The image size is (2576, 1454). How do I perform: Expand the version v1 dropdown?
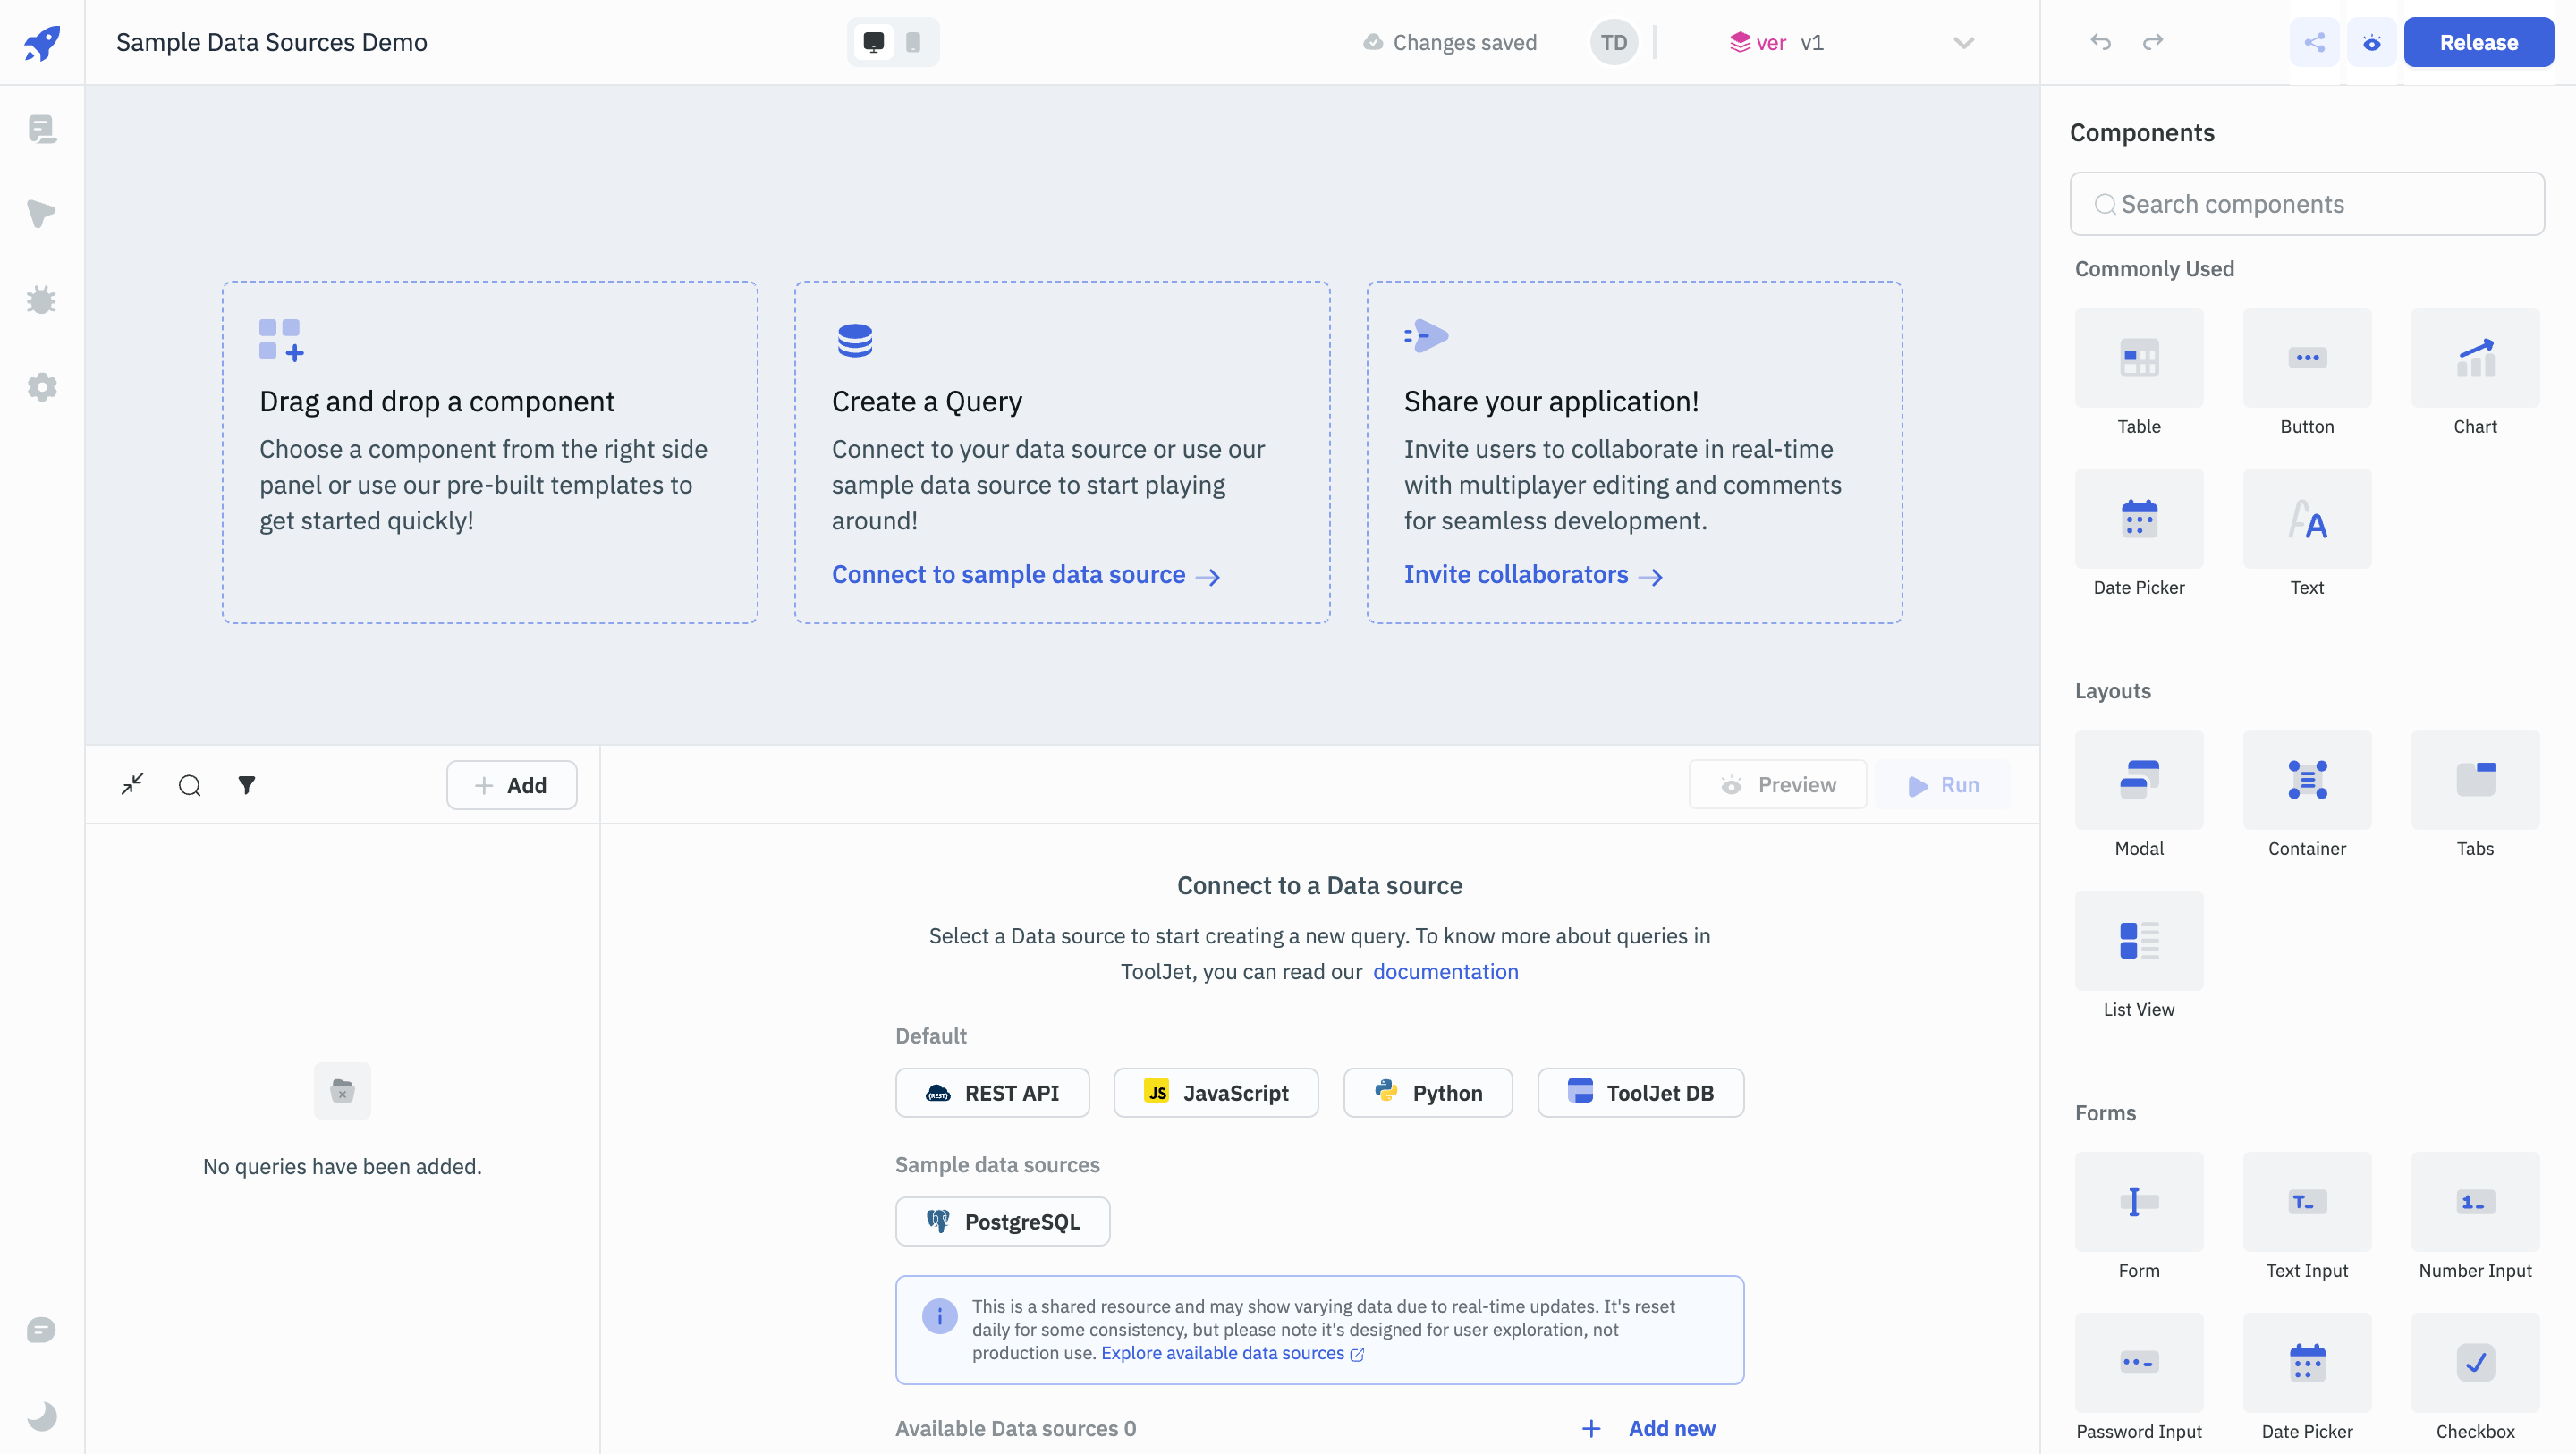pyautogui.click(x=1963, y=43)
